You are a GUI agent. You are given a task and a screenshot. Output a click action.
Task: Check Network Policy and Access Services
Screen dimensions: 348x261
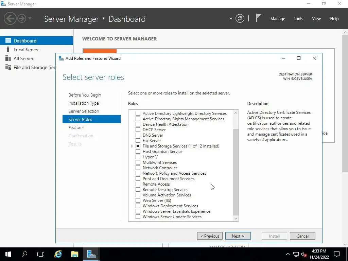(x=138, y=173)
